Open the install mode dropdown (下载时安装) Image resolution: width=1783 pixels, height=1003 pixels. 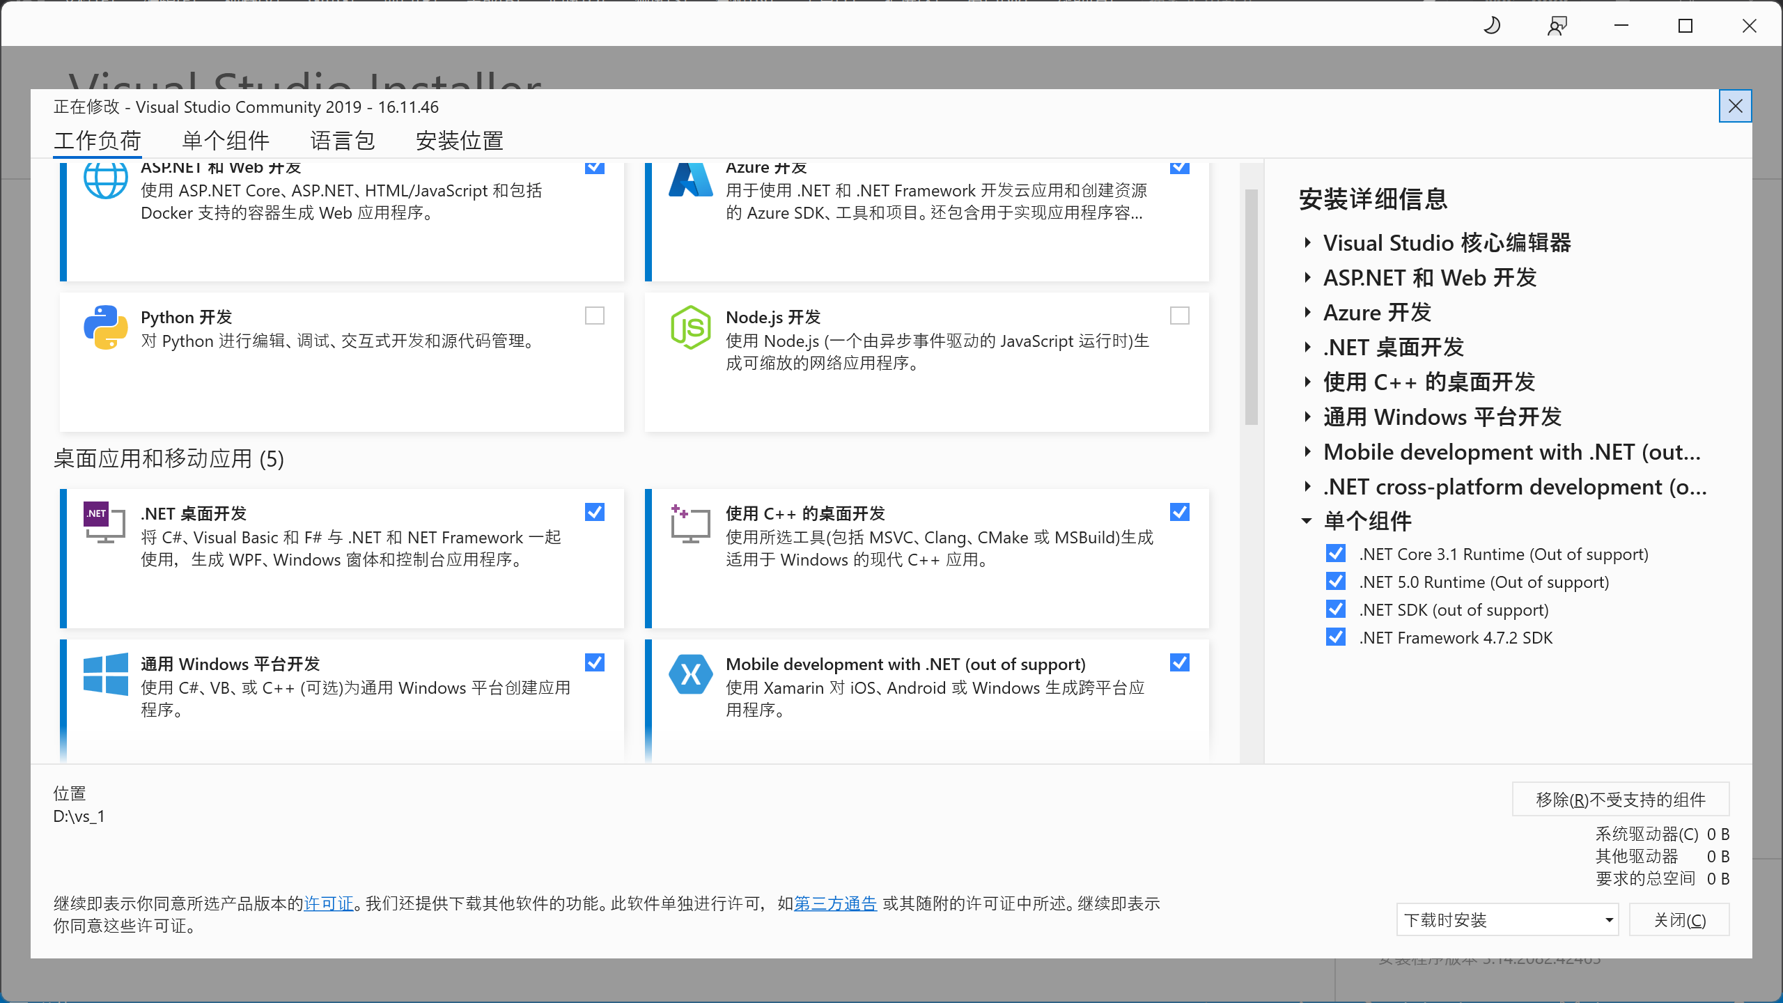(1507, 920)
